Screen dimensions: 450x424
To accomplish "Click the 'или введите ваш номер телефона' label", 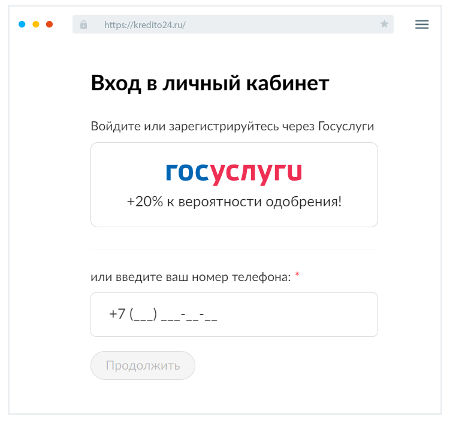I will [x=191, y=277].
